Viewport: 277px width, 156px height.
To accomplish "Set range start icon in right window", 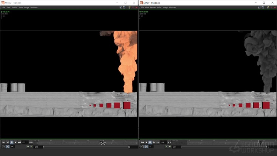I will [167, 147].
